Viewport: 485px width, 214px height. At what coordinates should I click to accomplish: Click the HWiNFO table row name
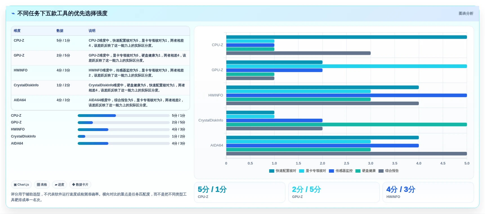click(x=21, y=70)
